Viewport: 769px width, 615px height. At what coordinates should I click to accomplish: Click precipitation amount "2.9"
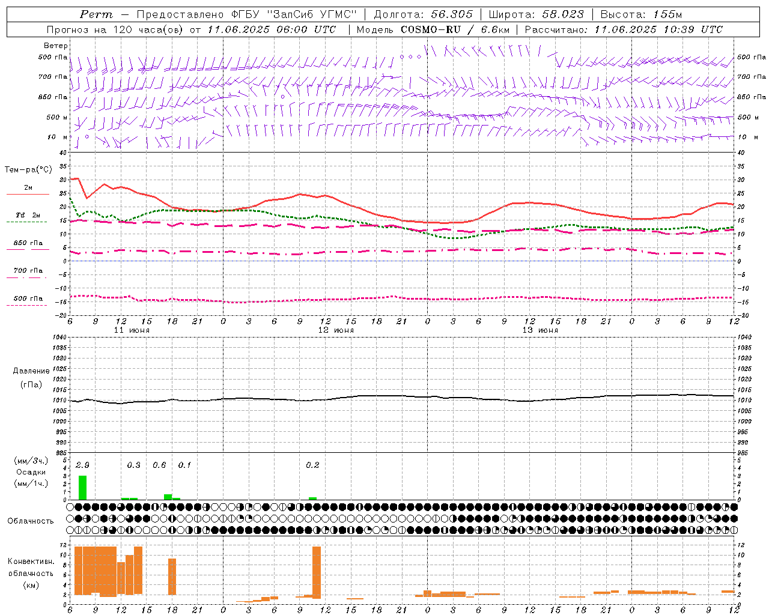(x=82, y=465)
